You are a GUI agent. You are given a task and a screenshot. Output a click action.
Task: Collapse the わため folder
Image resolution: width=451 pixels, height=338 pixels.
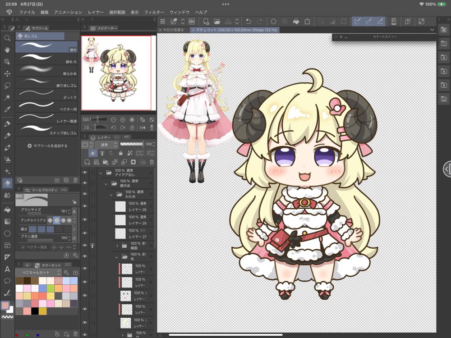coord(111,195)
